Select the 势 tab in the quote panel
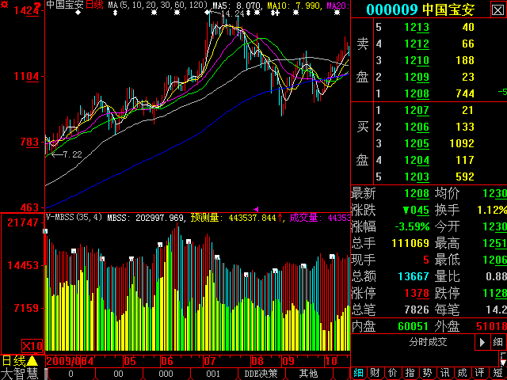 pyautogui.click(x=428, y=374)
